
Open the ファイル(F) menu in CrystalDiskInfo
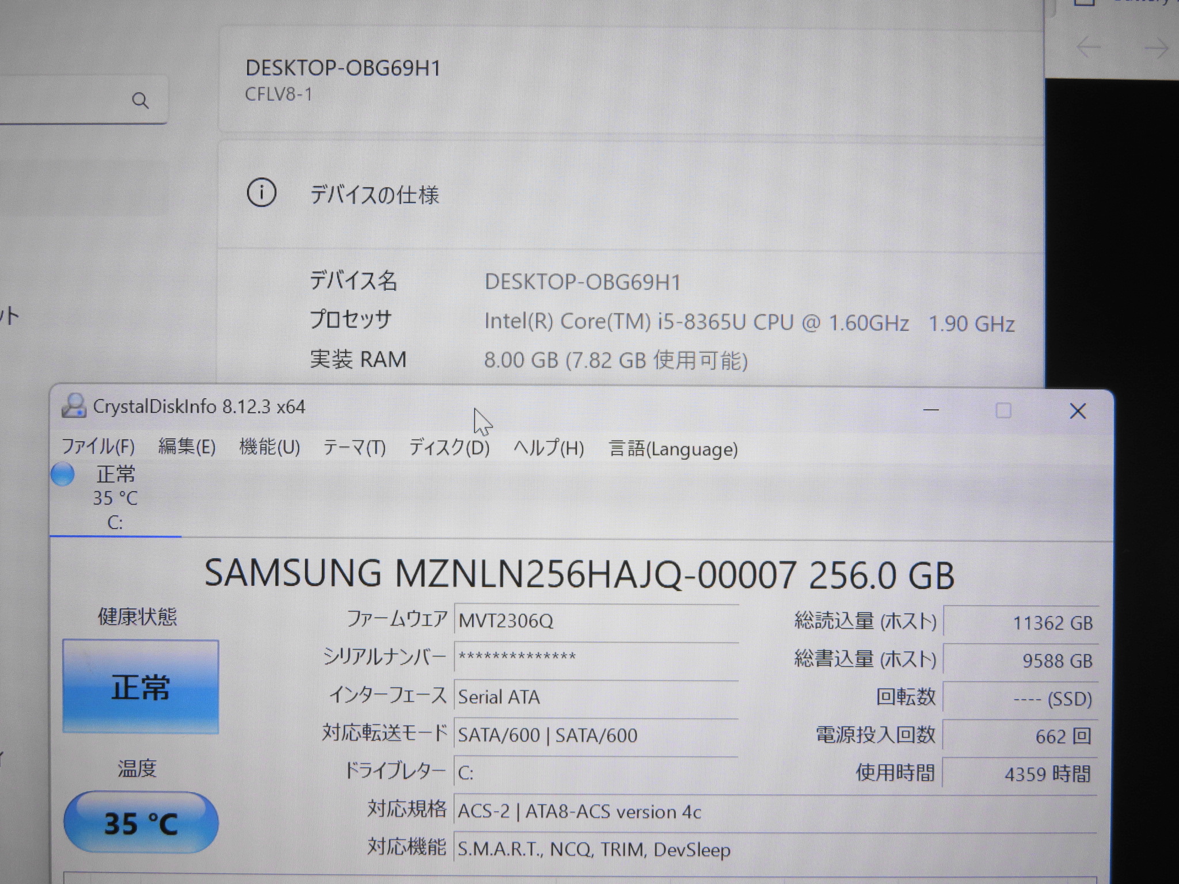98,447
